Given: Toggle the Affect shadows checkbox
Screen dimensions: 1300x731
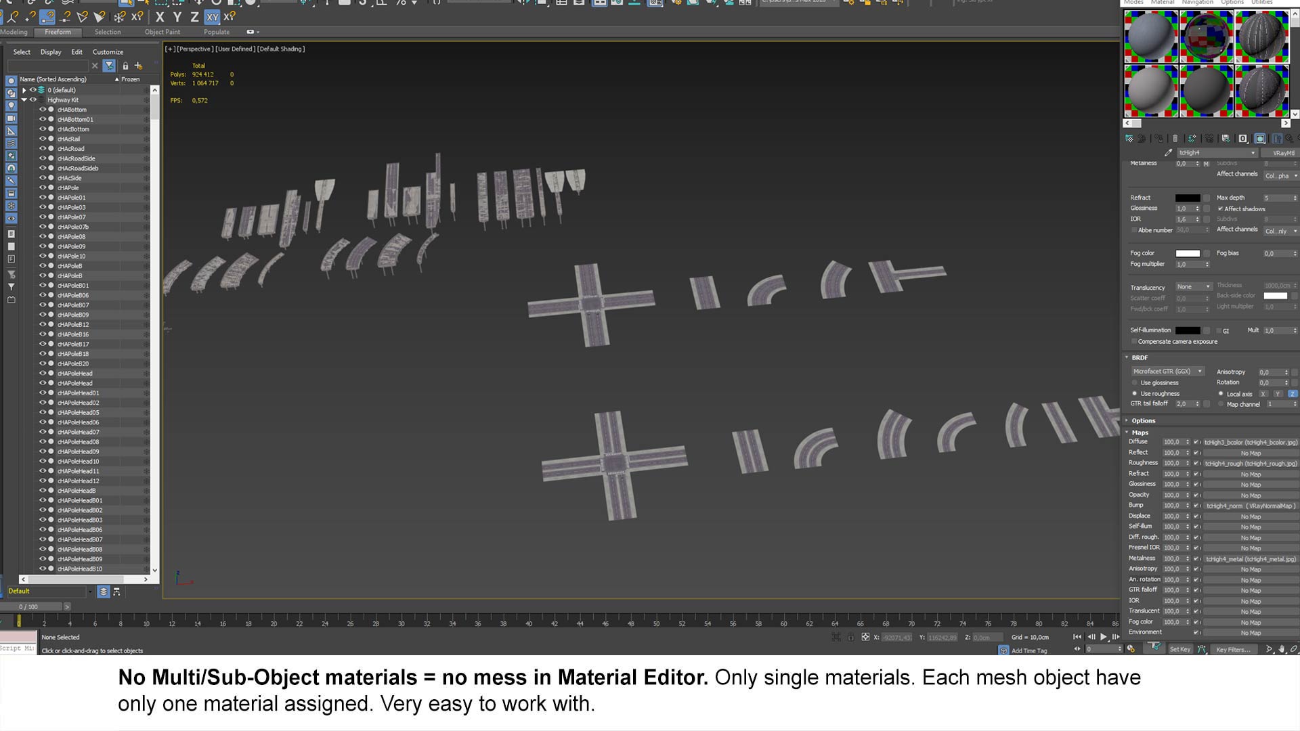Looking at the screenshot, I should point(1220,208).
